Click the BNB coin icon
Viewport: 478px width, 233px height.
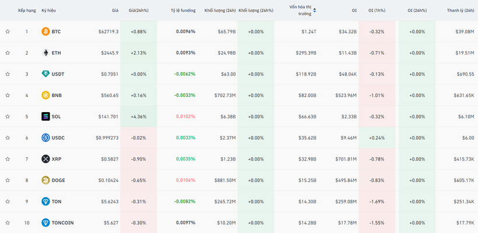tap(45, 95)
